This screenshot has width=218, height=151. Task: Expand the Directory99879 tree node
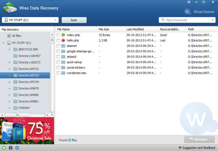point(10,88)
